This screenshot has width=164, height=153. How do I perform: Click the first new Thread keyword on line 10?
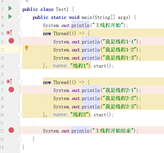[47, 34]
